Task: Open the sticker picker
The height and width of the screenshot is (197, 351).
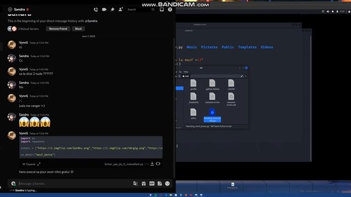Action: click(x=160, y=184)
